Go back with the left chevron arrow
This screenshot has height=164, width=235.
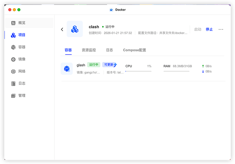[62, 29]
